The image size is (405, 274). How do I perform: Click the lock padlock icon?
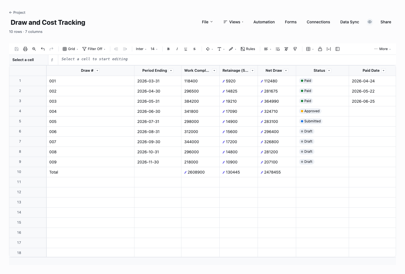320,49
